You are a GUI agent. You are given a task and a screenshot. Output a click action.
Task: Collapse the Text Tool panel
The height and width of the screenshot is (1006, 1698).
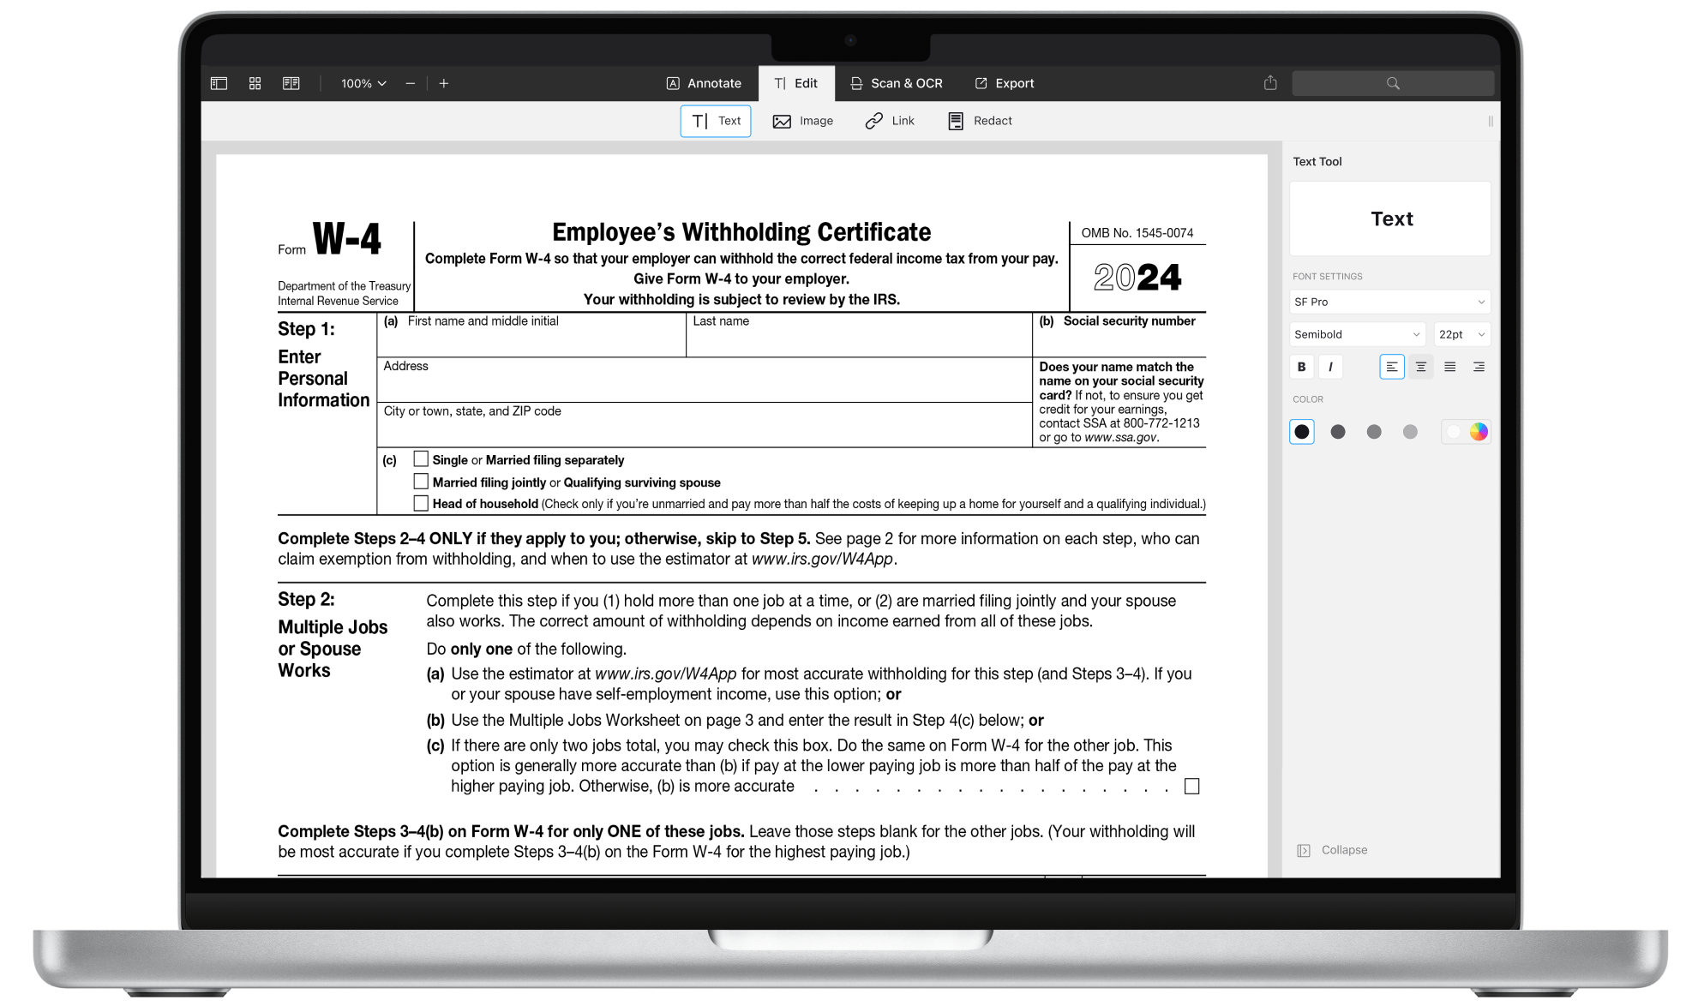(x=1331, y=849)
